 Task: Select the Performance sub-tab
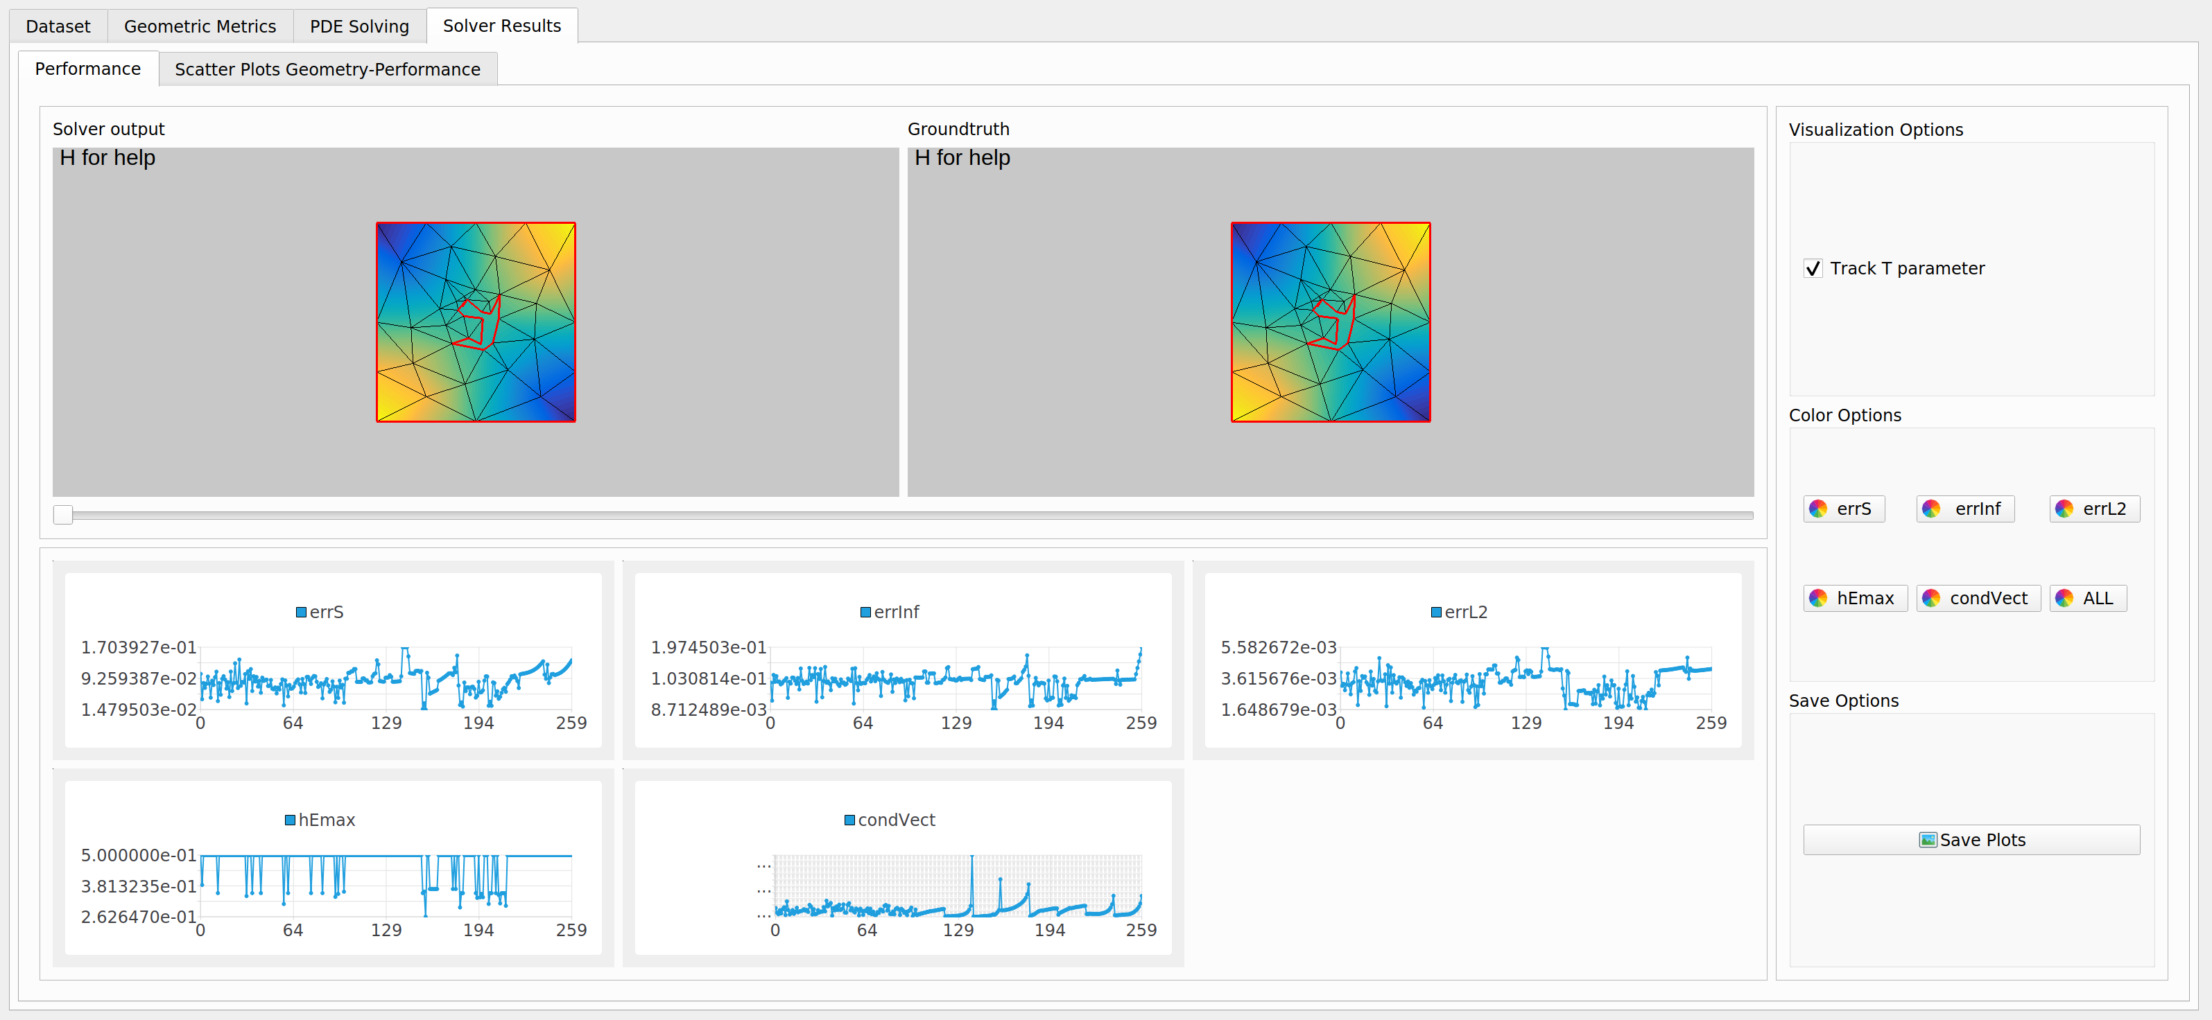87,69
